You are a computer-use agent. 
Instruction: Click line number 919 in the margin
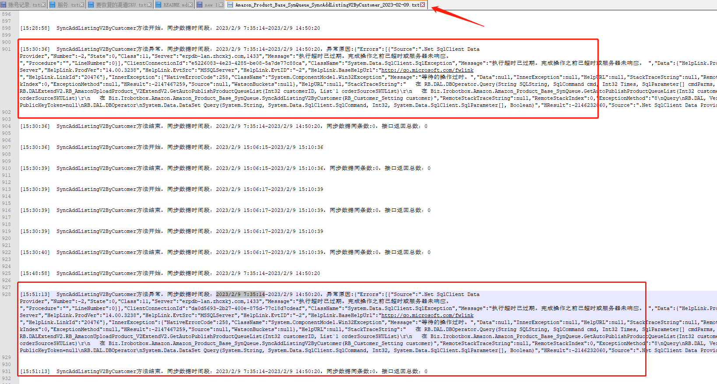[7, 231]
